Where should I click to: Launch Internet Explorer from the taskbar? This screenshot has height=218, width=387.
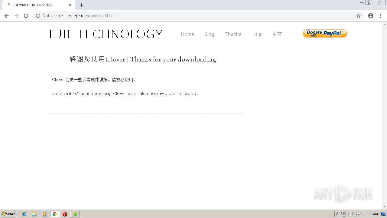(24, 214)
